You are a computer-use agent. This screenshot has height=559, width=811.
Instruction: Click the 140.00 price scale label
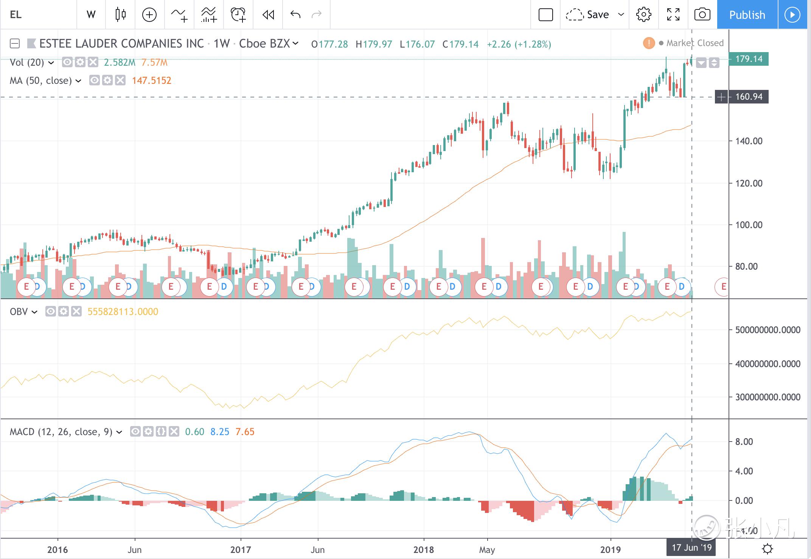click(x=749, y=141)
